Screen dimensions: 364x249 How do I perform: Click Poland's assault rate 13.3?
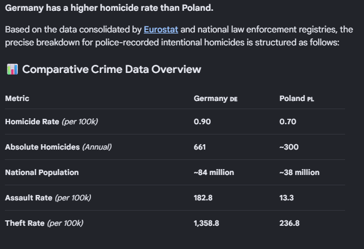click(287, 198)
